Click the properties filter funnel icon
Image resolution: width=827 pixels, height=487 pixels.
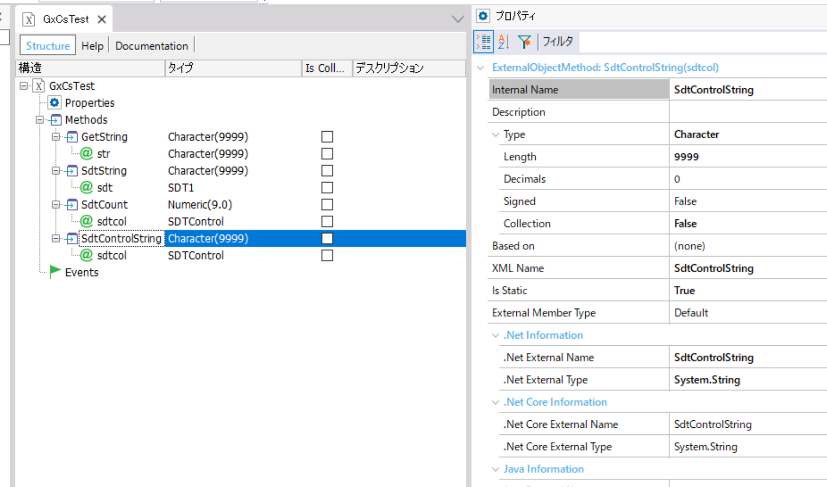click(x=524, y=42)
